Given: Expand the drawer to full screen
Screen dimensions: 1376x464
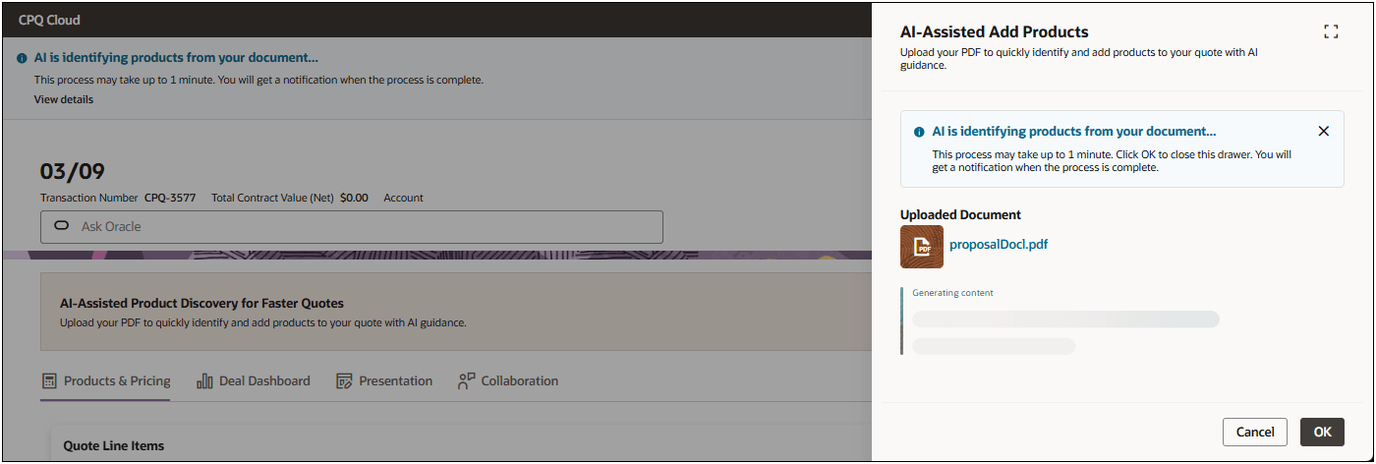Looking at the screenshot, I should pyautogui.click(x=1332, y=32).
